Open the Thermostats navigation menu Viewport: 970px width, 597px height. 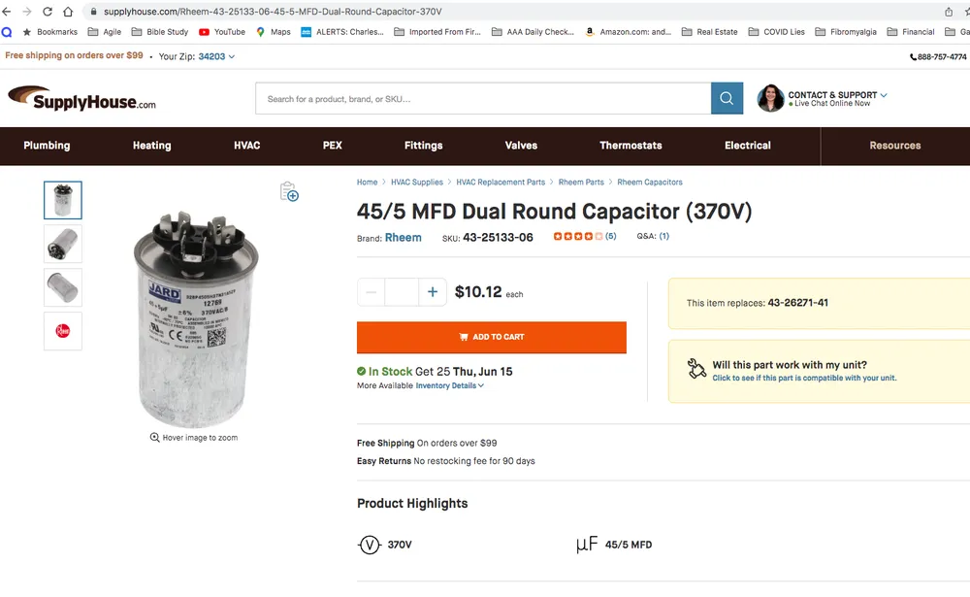pyautogui.click(x=630, y=146)
